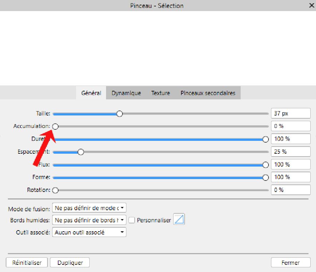This screenshot has width=316, height=272.
Task: Click the Forme value field
Action: click(x=291, y=177)
